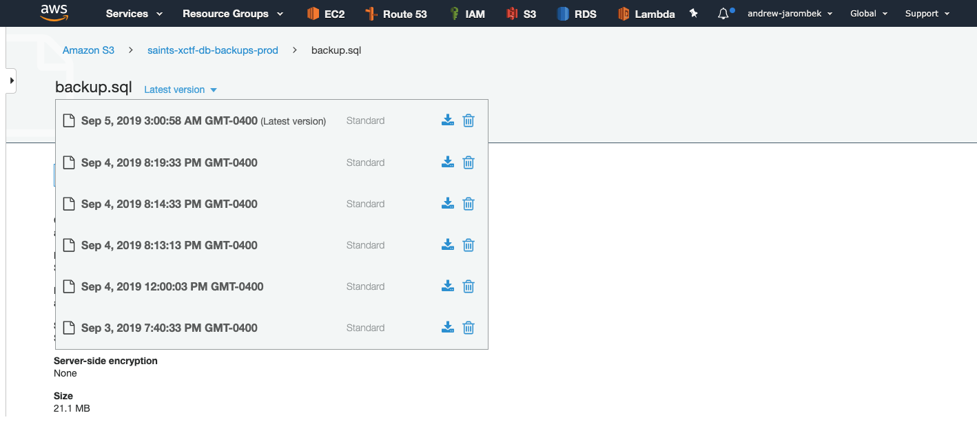Screen dimensions: 977x422
Task: Select the Sep 4, 2019 8:19:33 PM version
Action: coord(169,162)
